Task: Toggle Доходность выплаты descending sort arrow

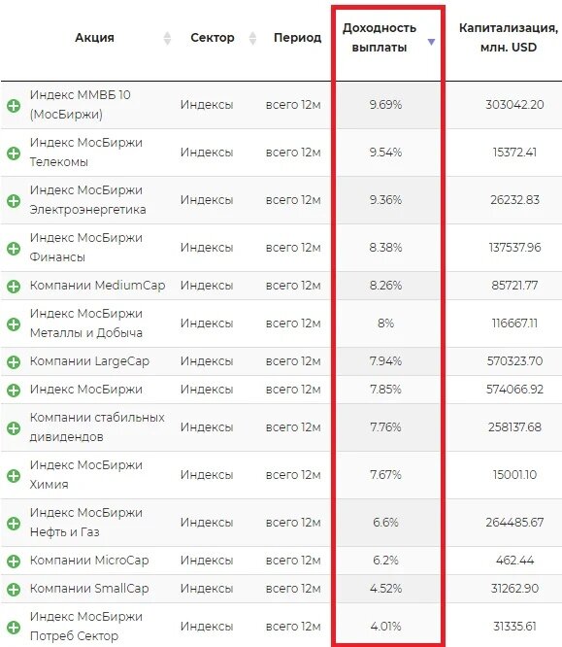Action: point(431,42)
